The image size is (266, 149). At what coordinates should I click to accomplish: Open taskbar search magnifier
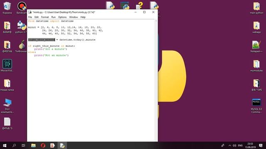pyautogui.click(x=14, y=145)
